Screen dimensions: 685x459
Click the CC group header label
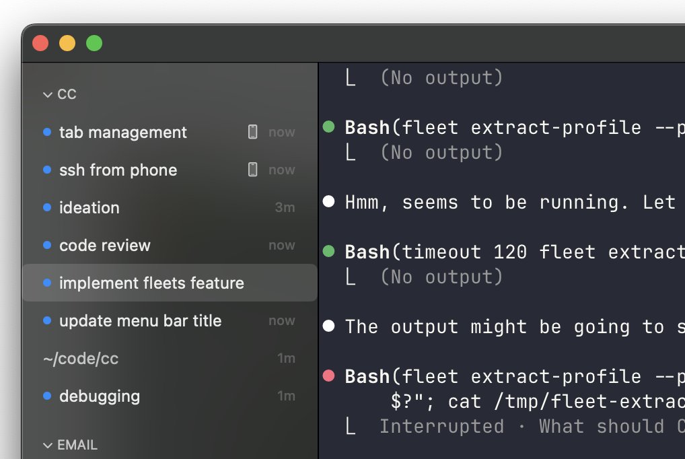click(x=67, y=94)
